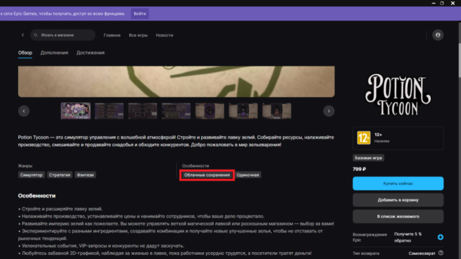Click Войти in the purple banner

coord(140,13)
